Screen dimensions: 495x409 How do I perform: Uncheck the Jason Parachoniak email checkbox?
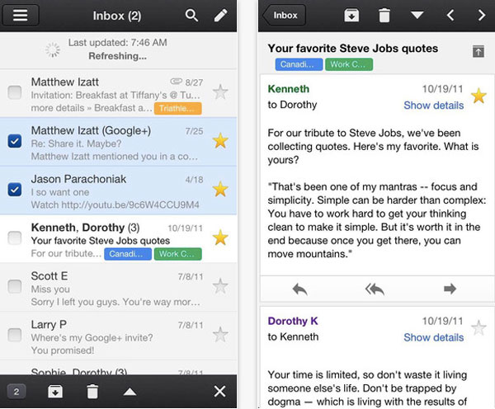[15, 190]
